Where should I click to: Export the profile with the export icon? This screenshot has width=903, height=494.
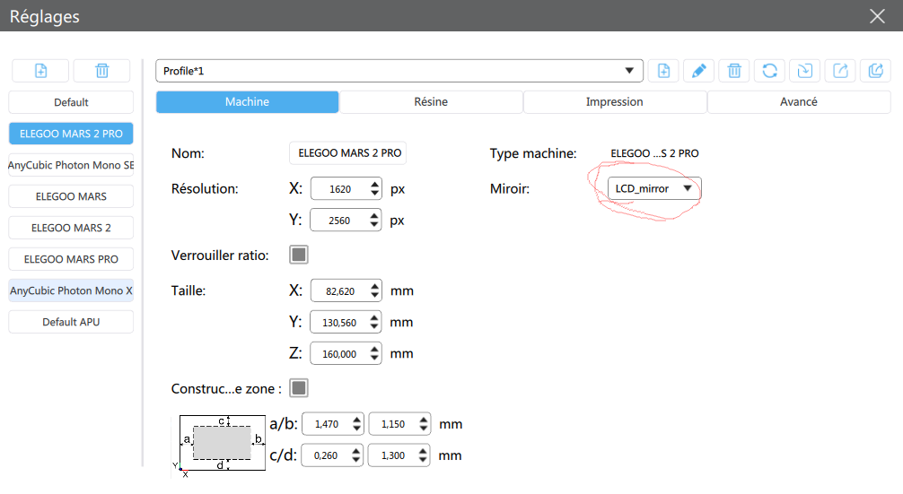click(840, 71)
